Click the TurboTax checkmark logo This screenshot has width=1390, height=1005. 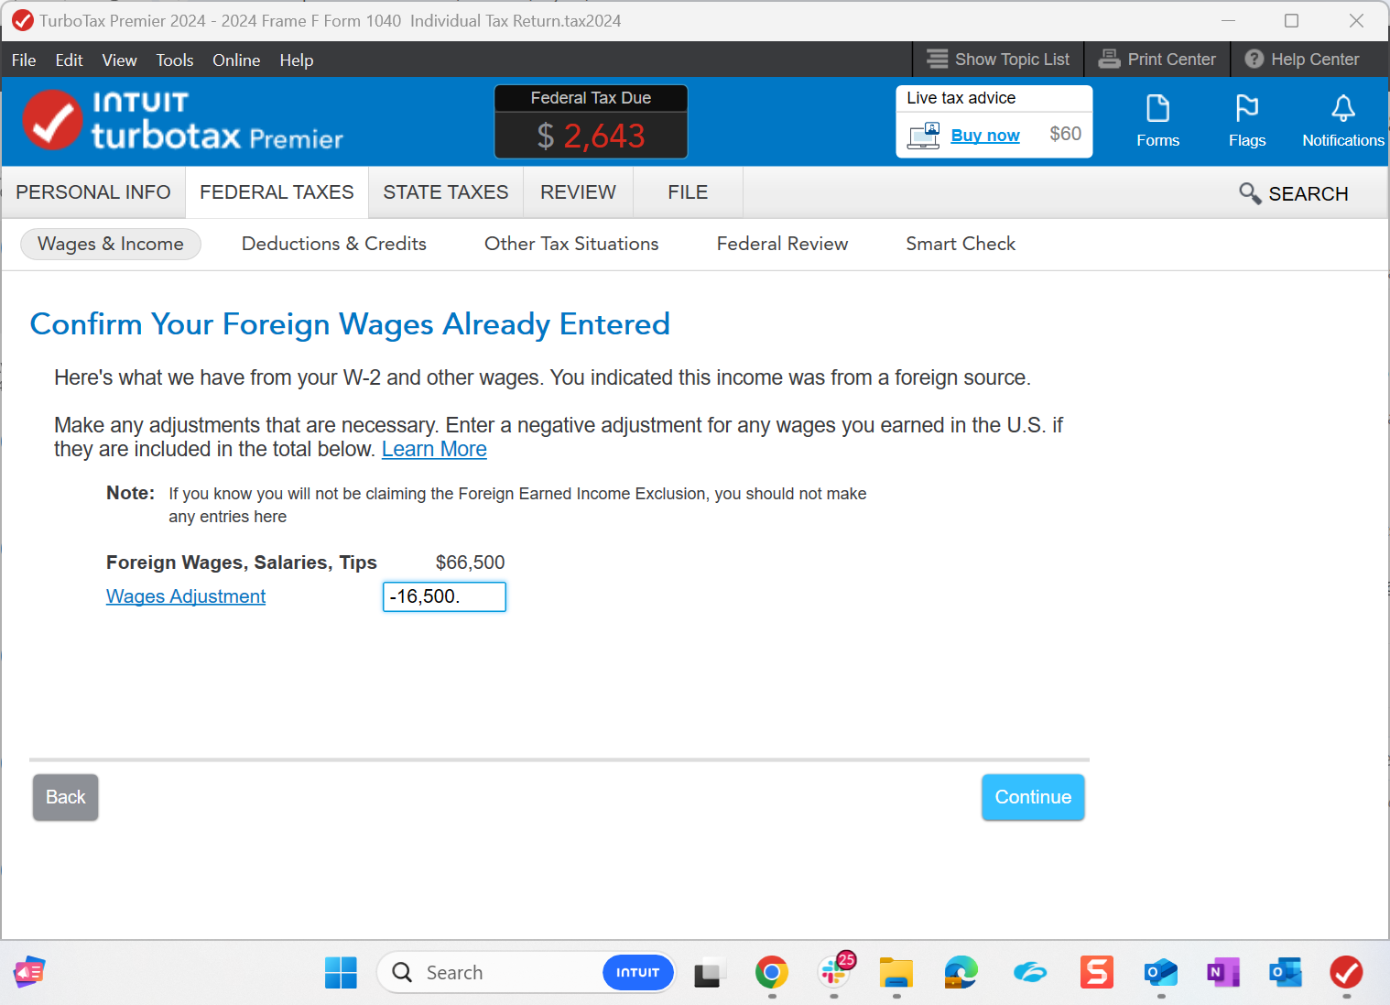pos(53,120)
